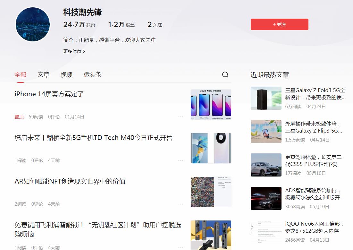This screenshot has height=250, width=353.
Task: Click the 2 关注 following count
Action: (155, 24)
